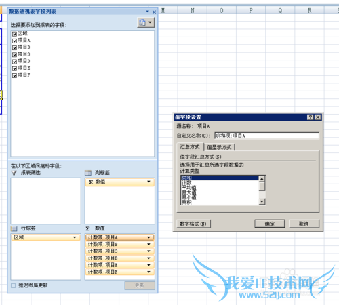
Task: Click the 更新 button
Action: (x=140, y=285)
